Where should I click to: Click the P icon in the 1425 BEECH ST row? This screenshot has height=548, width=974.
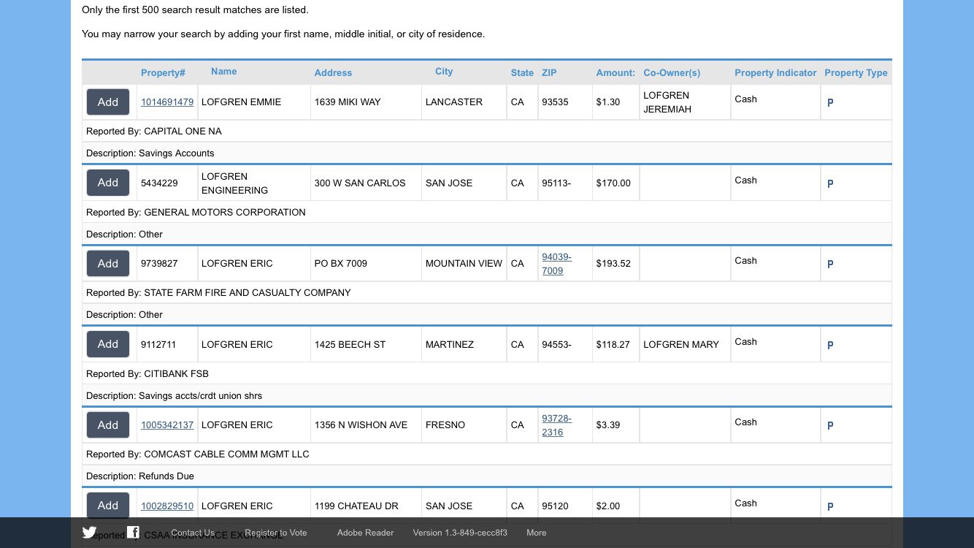[830, 346]
